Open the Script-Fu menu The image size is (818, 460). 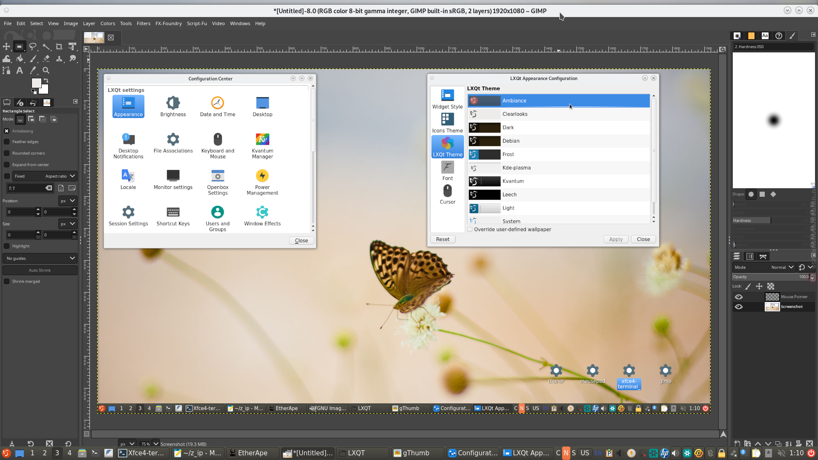click(x=197, y=23)
